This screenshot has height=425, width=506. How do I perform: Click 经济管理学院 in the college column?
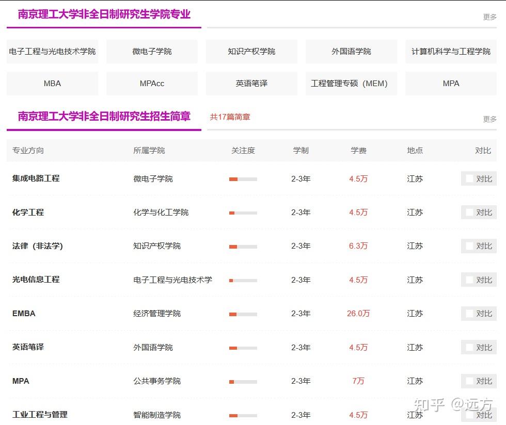tap(157, 314)
